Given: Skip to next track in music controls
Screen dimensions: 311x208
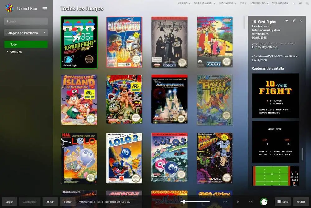Looking at the screenshot, I should pyautogui.click(x=251, y=202).
